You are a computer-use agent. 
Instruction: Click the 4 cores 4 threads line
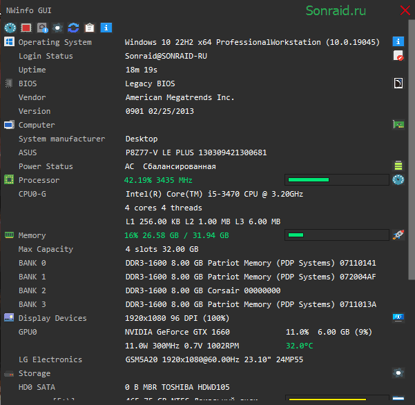[163, 208]
